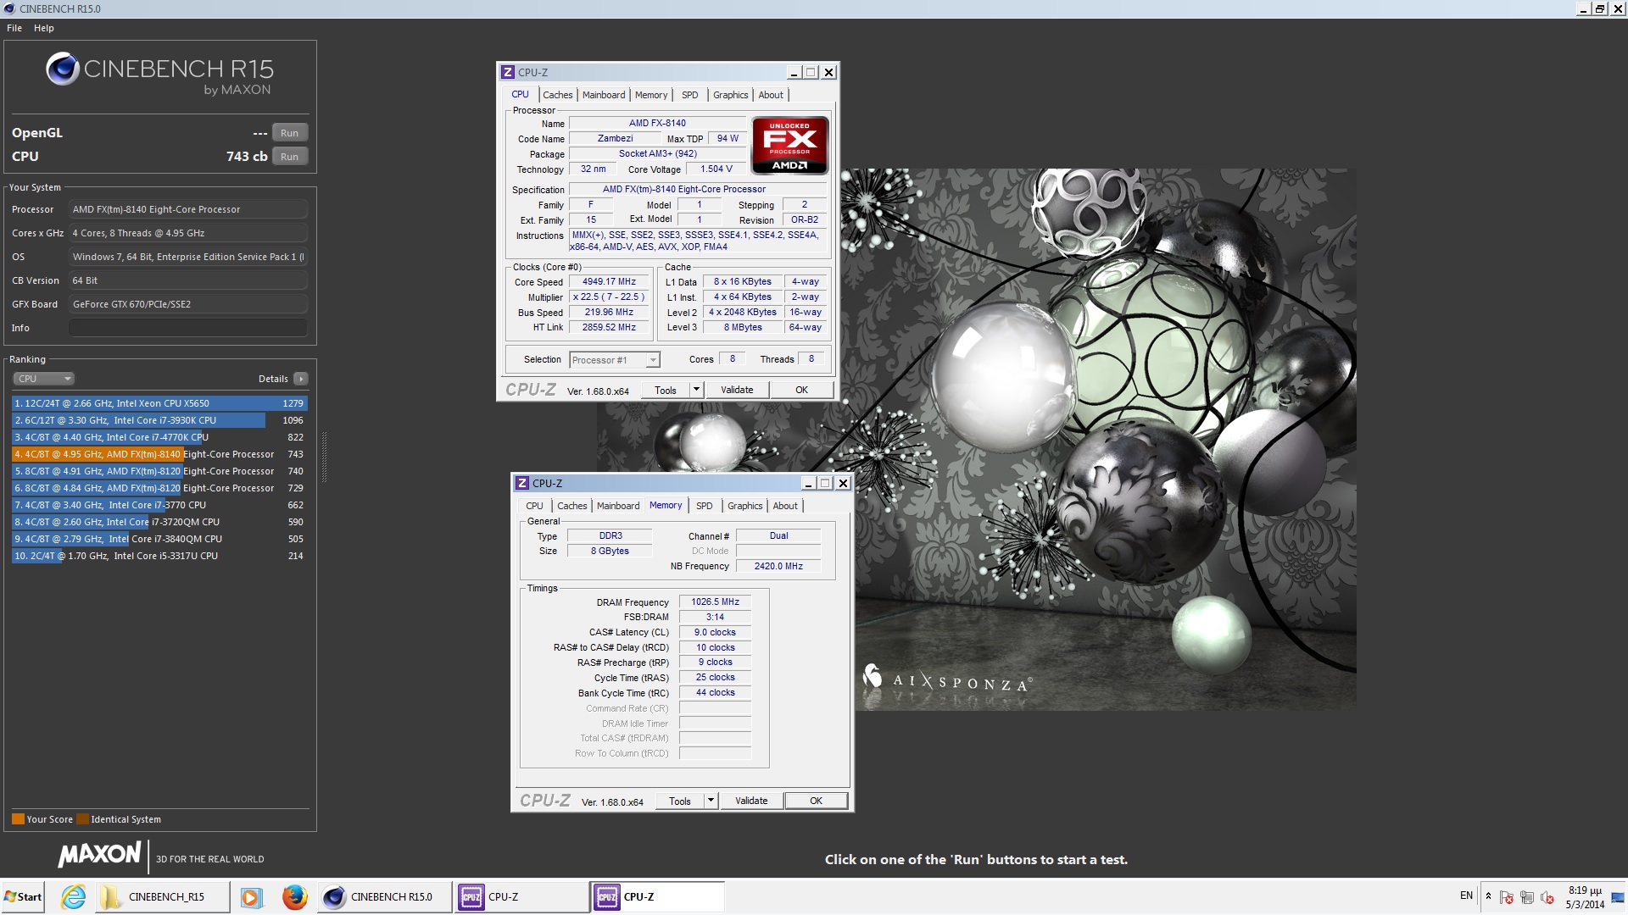Click the Start button
The height and width of the screenshot is (915, 1628).
23,896
